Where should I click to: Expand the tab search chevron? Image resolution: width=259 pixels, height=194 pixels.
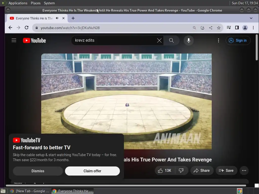(x=251, y=18)
